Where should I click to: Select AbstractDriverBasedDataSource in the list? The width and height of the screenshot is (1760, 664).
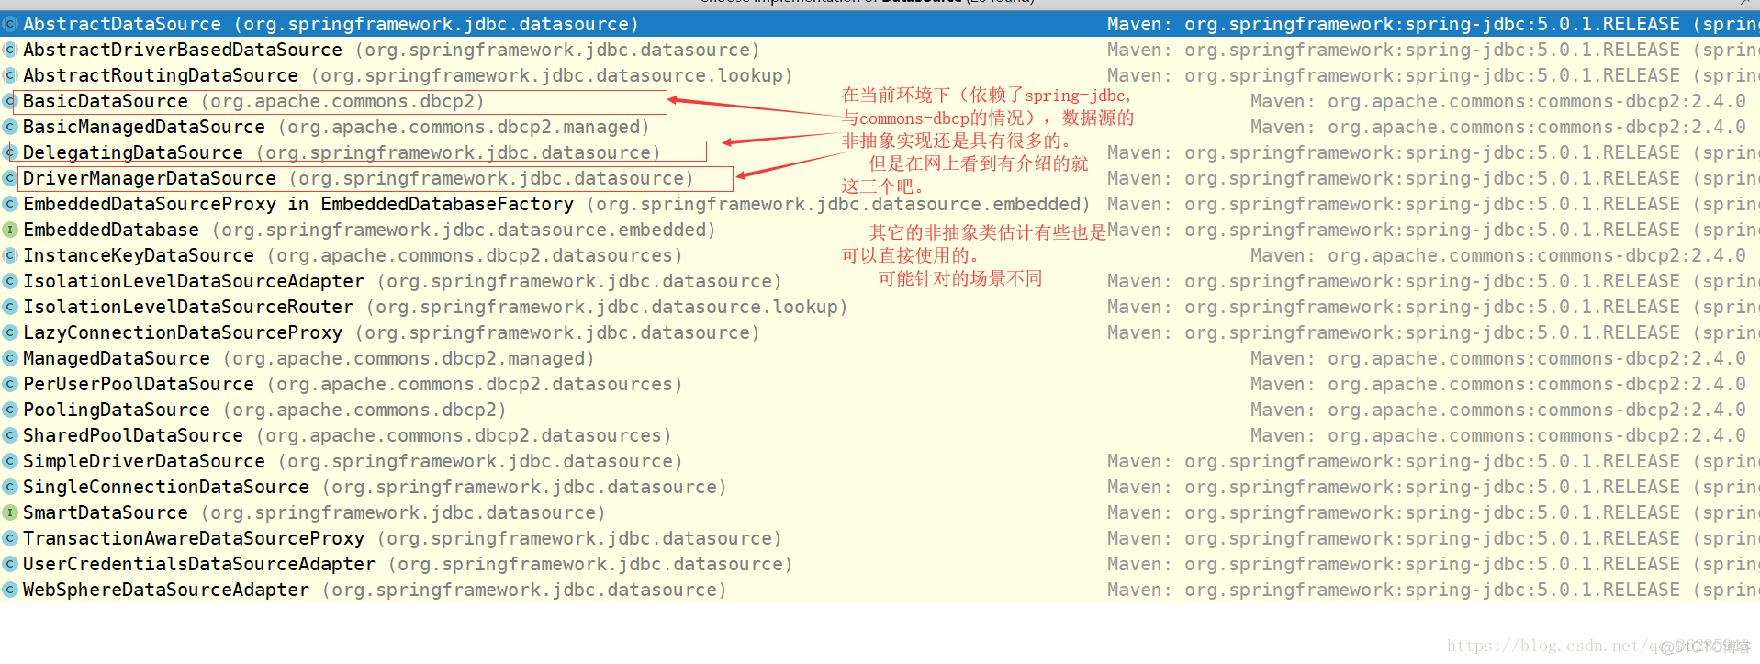click(x=880, y=50)
